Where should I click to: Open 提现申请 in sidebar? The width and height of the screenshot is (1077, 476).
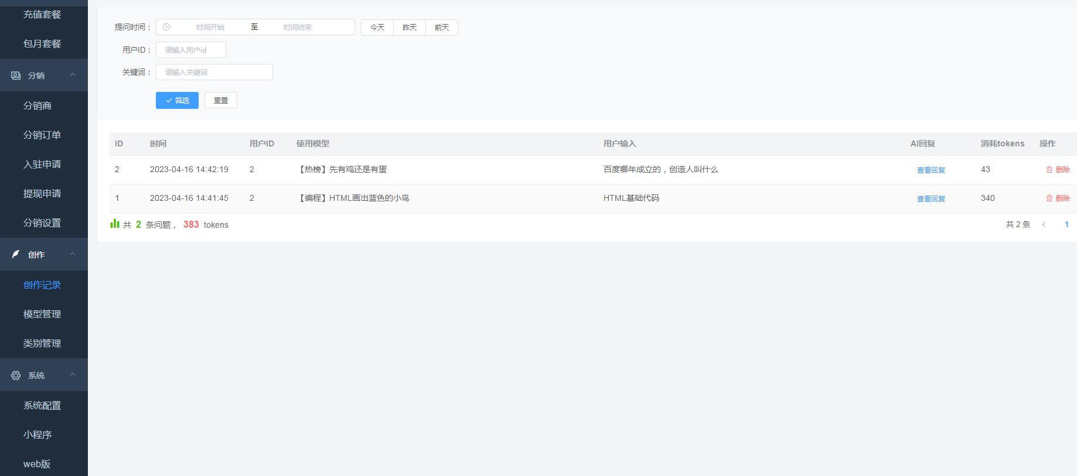click(x=42, y=193)
